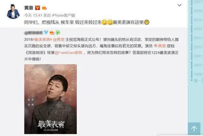The height and width of the screenshot is (136, 203).
Task: Click the member crown badge beside 黄渤
Action: (x=44, y=8)
